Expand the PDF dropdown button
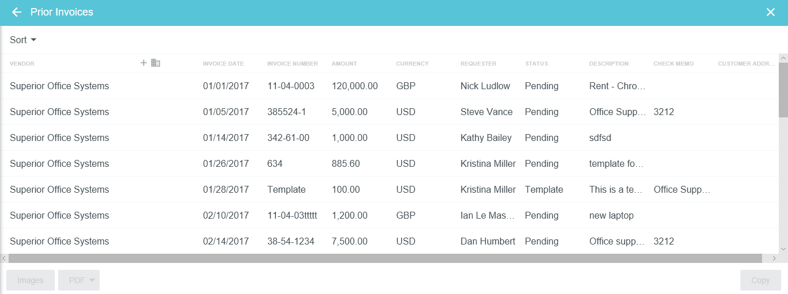Viewport: 788px width, 294px height. tap(79, 280)
